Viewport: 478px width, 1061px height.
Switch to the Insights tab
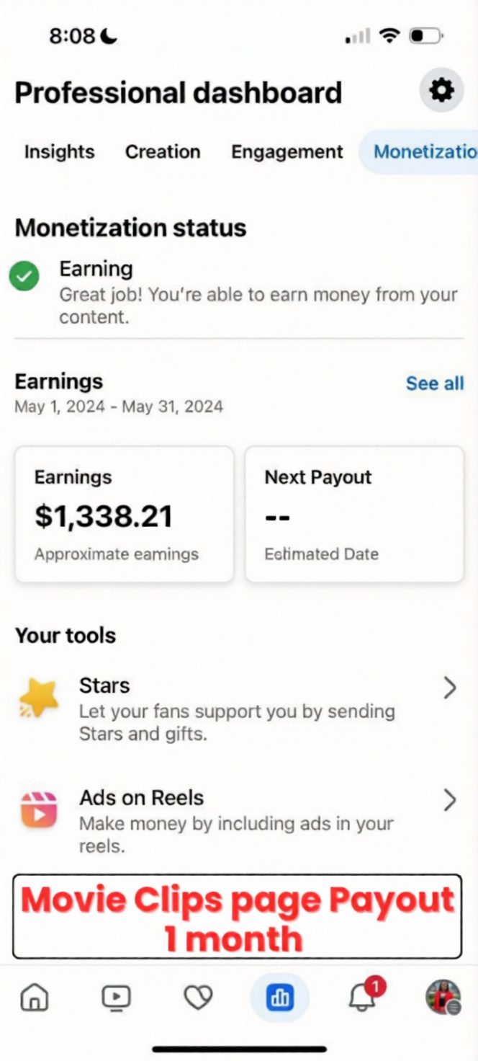point(59,152)
